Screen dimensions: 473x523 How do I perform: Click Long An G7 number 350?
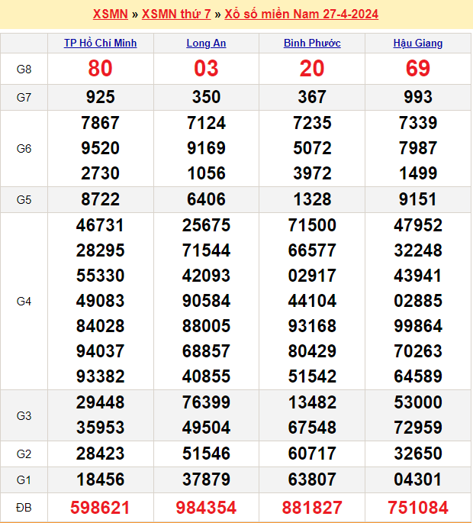tap(206, 97)
